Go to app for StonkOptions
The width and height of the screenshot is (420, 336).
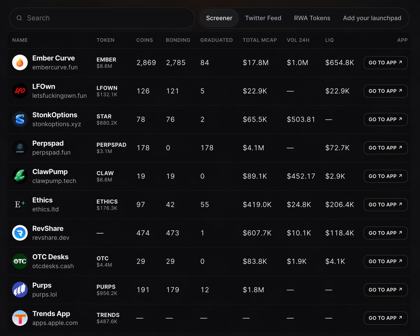coord(386,119)
